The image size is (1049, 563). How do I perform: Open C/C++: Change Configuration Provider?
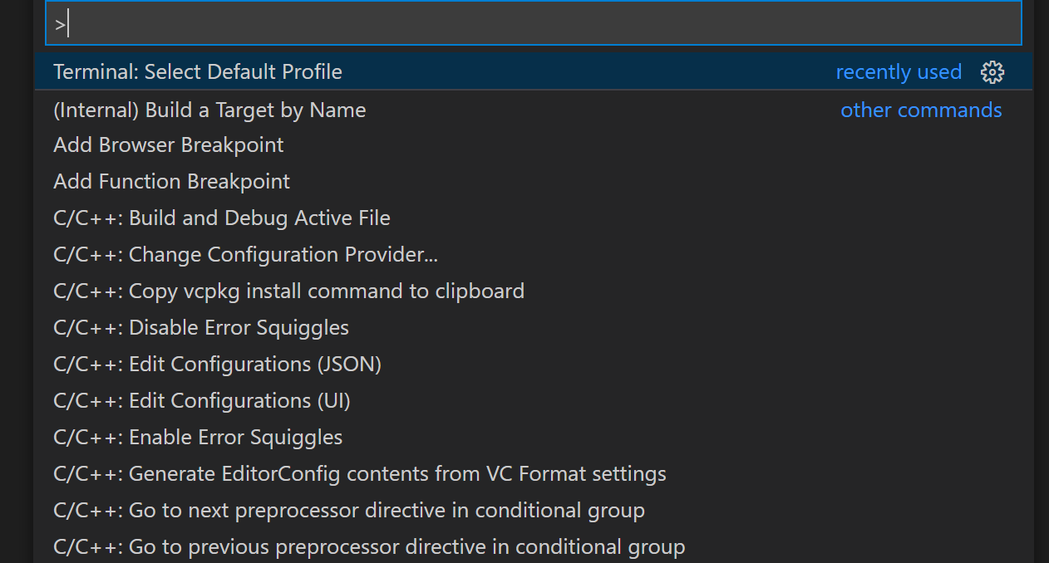(245, 255)
